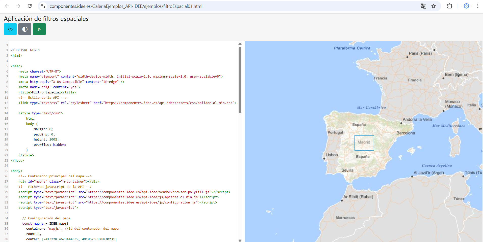483x242 pixels.
Task: Click the browser forward arrow
Action: [18, 6]
